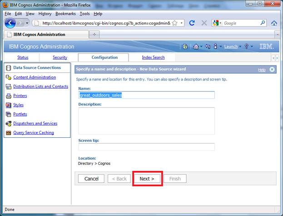The image size is (283, 216).
Task: Open Query Service Caching link
Action: pyautogui.click(x=34, y=133)
